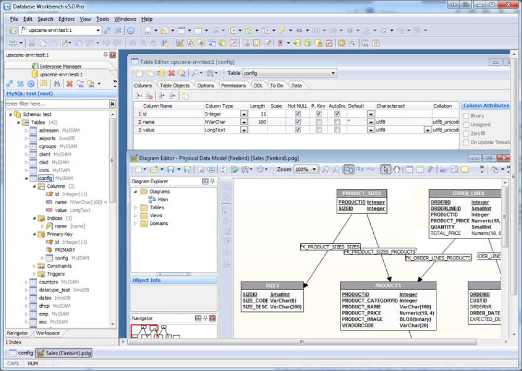
Task: Toggle the Not NULL checkbox for the name column
Action: pos(297,121)
